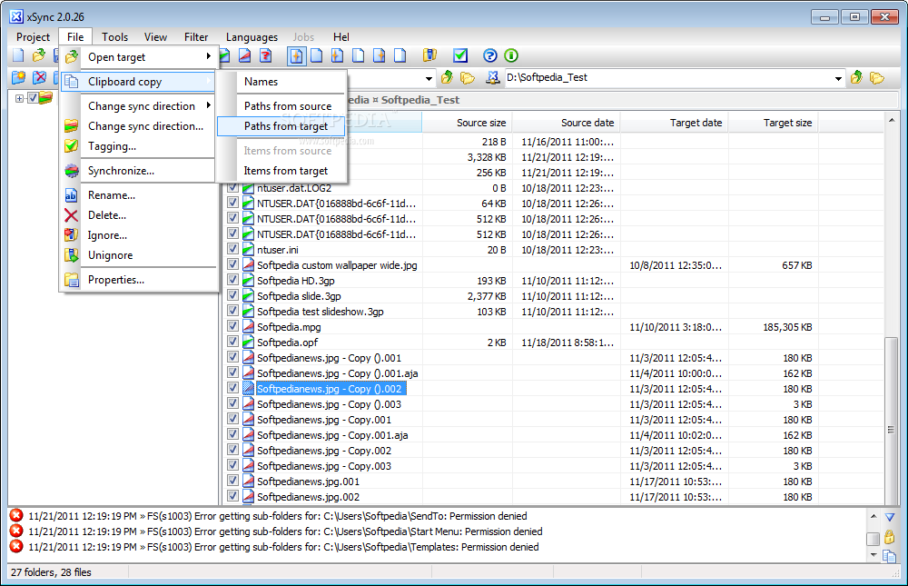Sort by Source size column header
The image size is (908, 586).
[467, 123]
